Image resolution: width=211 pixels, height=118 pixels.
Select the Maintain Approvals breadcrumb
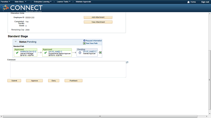click(83, 2)
